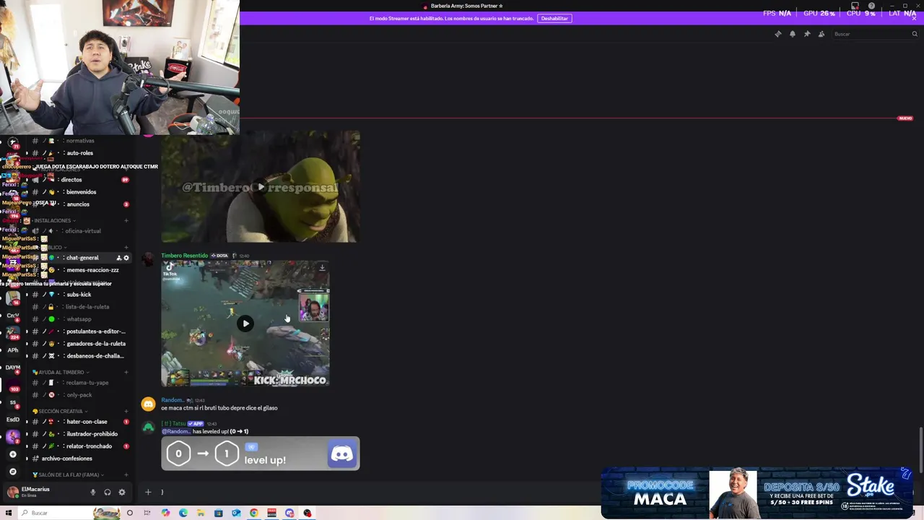Open postulantes-a-editor channel
This screenshot has height=520, width=924.
[x=79, y=331]
